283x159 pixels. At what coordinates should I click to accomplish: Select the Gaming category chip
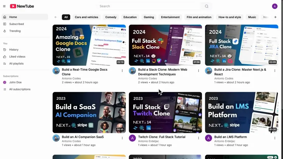point(149,17)
